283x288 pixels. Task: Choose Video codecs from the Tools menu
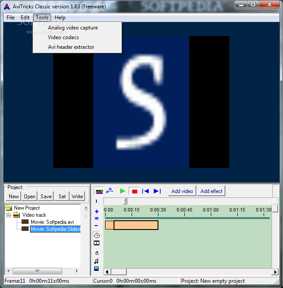(77, 37)
